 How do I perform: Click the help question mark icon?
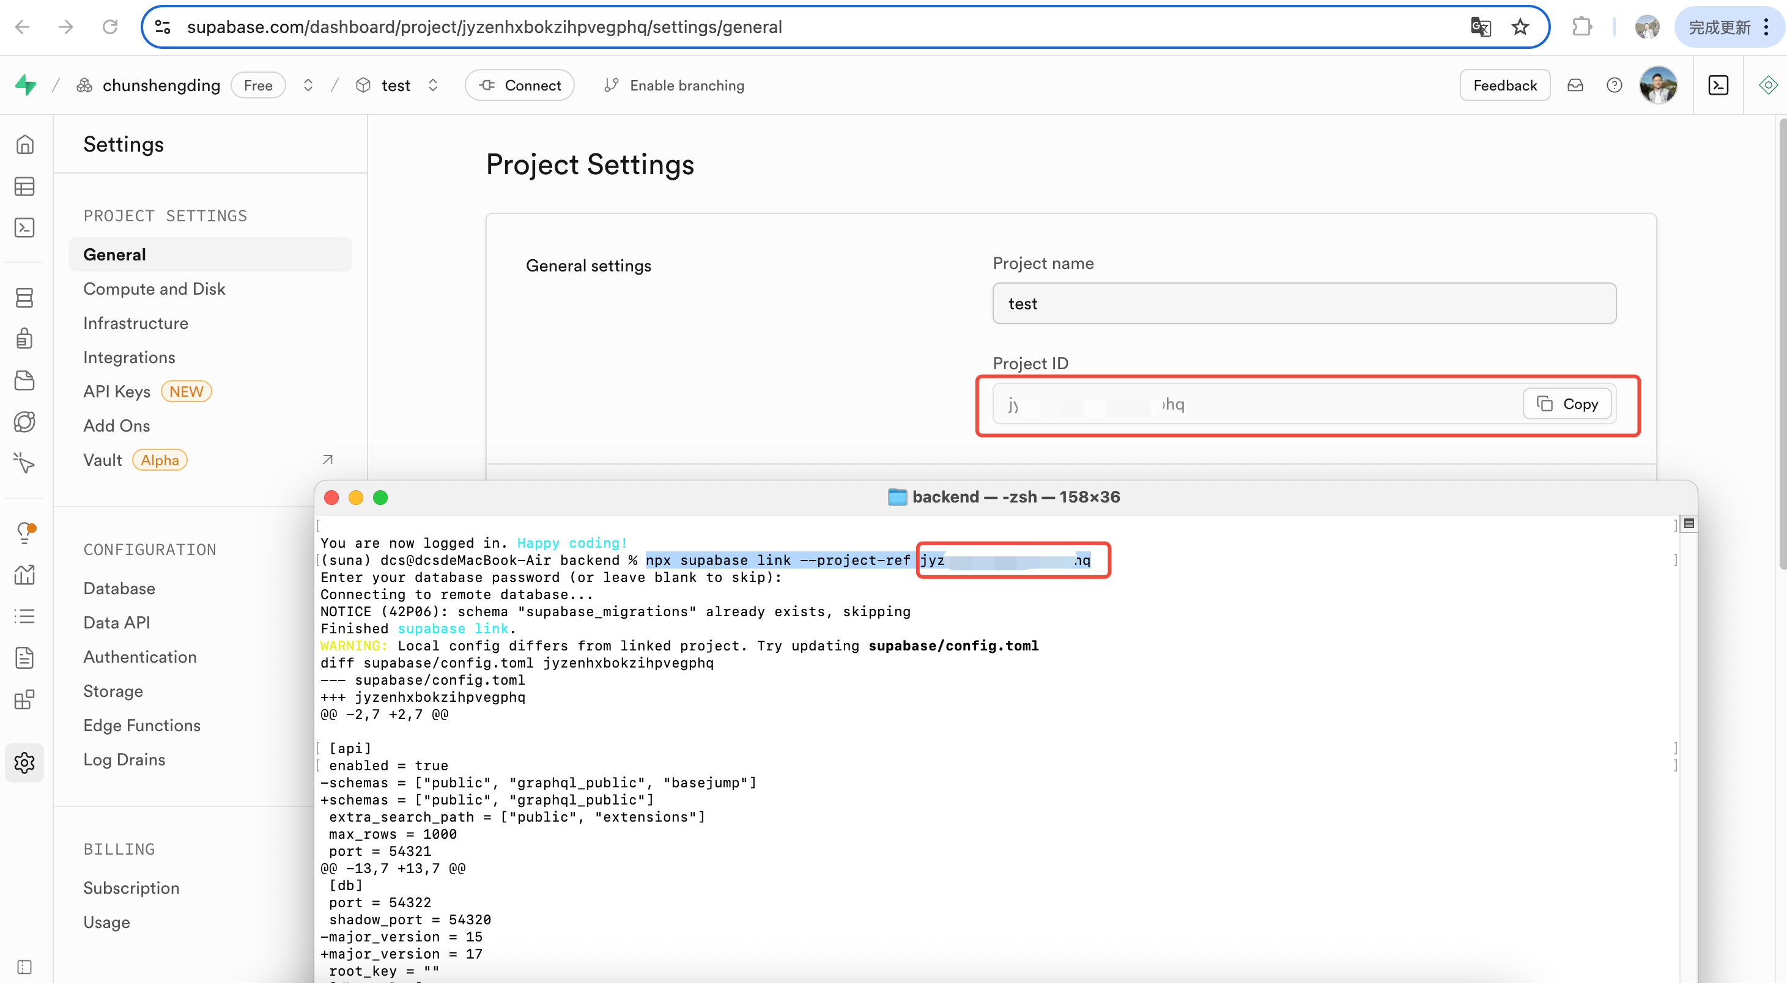point(1615,85)
